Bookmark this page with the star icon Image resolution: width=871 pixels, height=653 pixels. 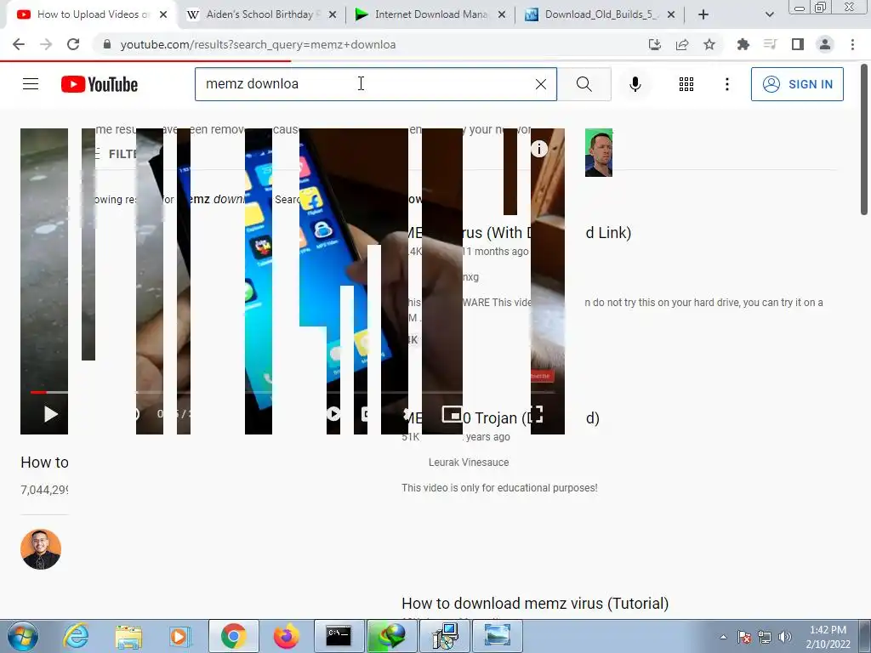pyautogui.click(x=709, y=44)
